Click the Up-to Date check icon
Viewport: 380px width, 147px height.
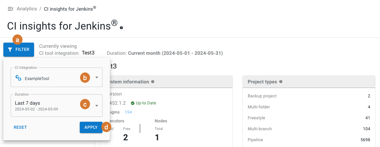[x=132, y=103]
